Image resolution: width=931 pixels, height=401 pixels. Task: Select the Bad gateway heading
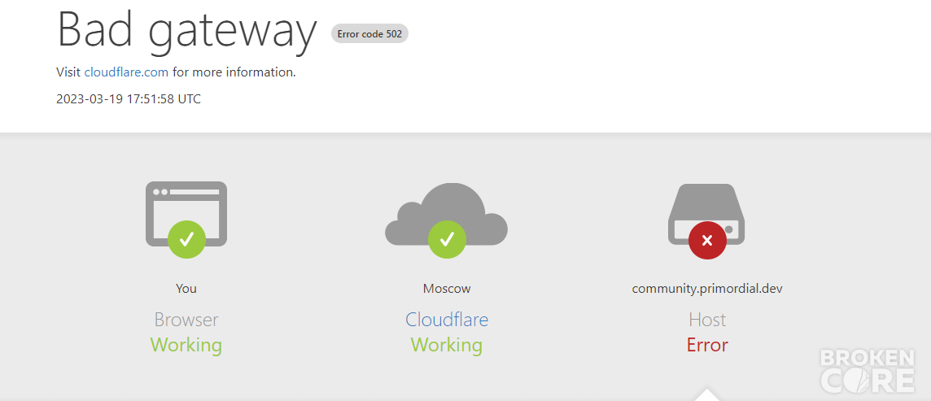click(x=186, y=31)
